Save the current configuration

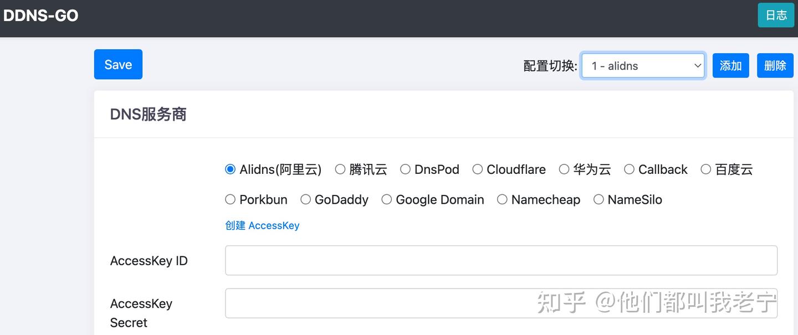click(118, 64)
